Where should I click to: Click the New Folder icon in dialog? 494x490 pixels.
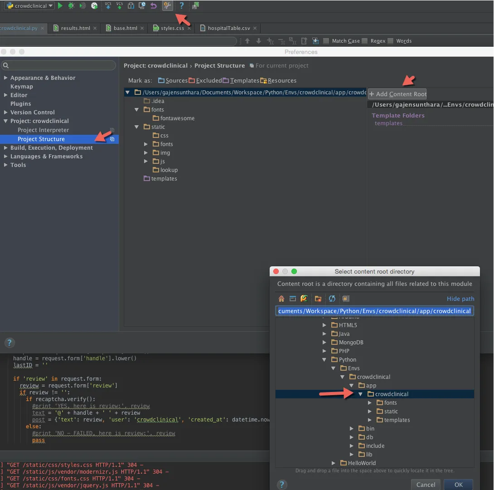click(318, 299)
